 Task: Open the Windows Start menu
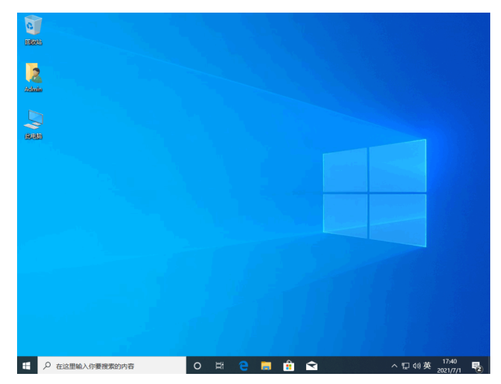coord(27,366)
